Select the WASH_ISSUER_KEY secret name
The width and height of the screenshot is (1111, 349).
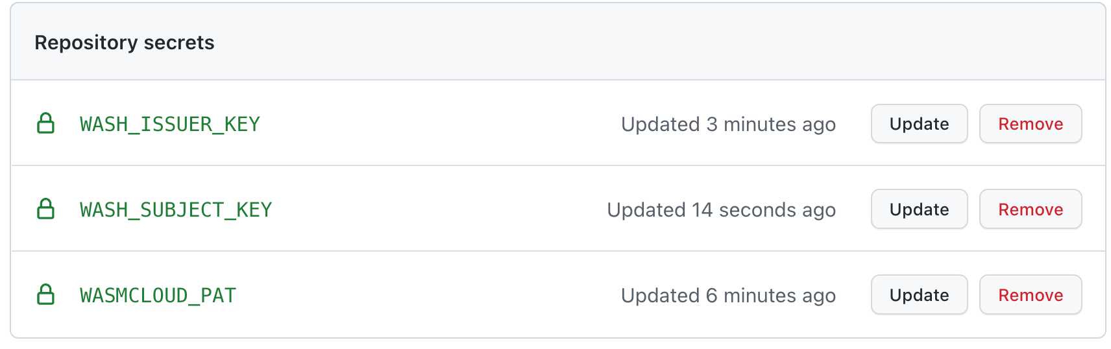click(x=170, y=124)
